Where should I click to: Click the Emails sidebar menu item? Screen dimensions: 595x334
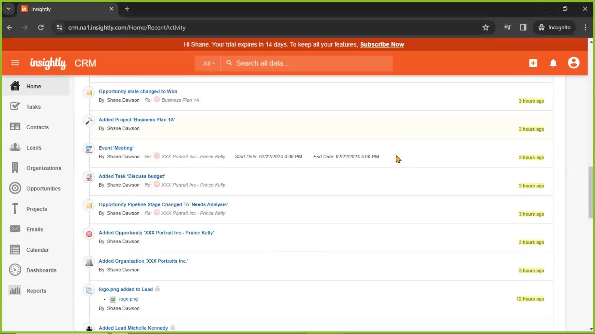[x=35, y=229]
